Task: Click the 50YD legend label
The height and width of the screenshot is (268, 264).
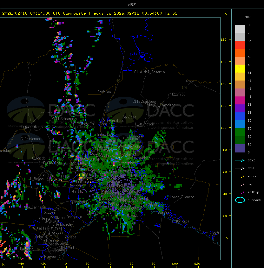Action: click(x=251, y=160)
